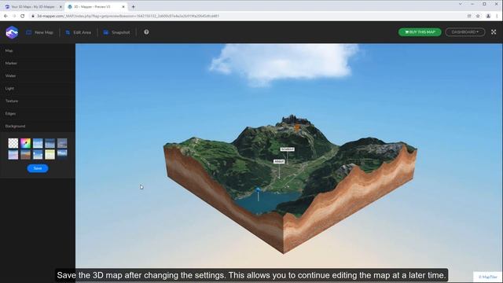This screenshot has width=503, height=283.
Task: Collapse the Background settings section
Action: tap(38, 126)
